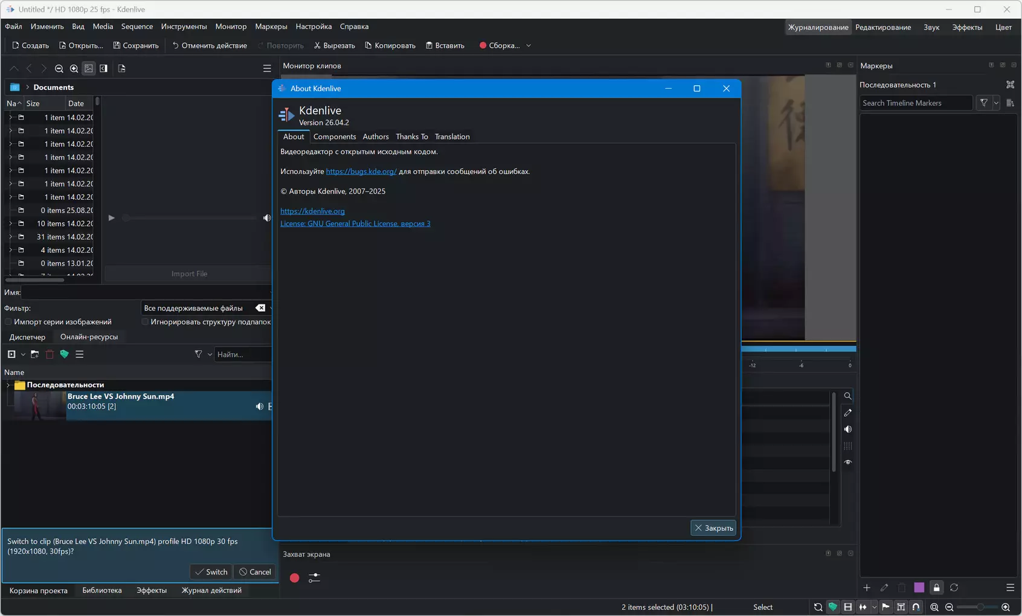Open the Сборка dropdown arrow
This screenshot has width=1022, height=616.
[529, 46]
